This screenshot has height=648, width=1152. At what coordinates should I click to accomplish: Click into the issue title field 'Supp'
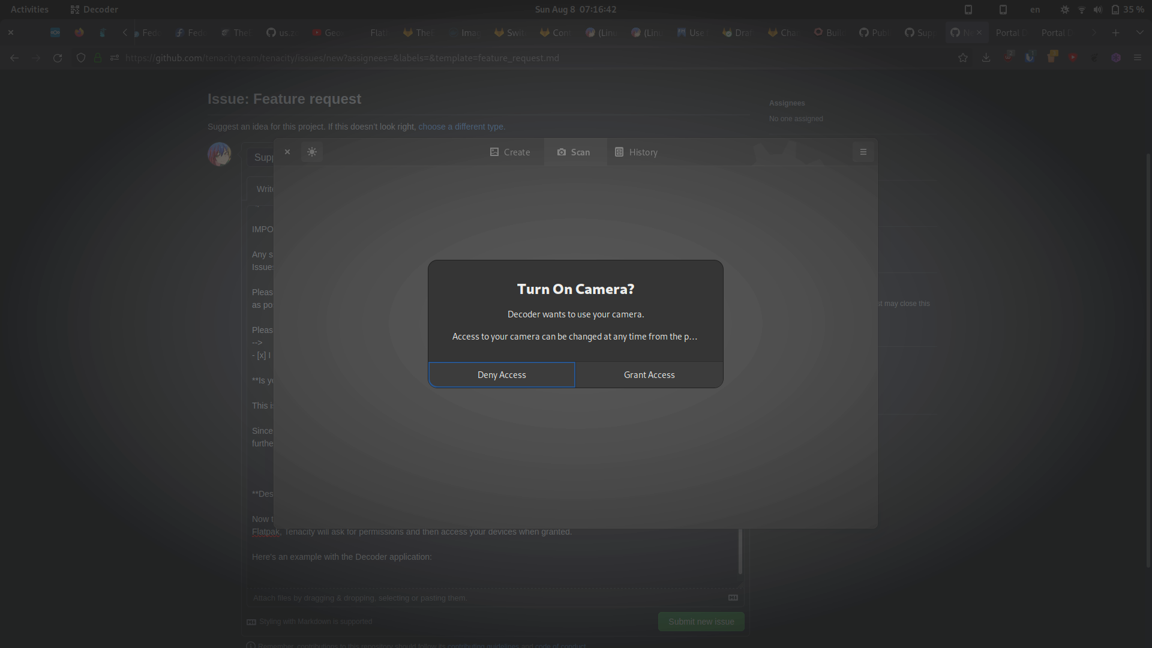pyautogui.click(x=261, y=157)
